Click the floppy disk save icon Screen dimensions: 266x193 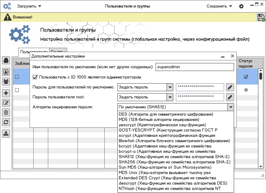pyautogui.click(x=261, y=18)
